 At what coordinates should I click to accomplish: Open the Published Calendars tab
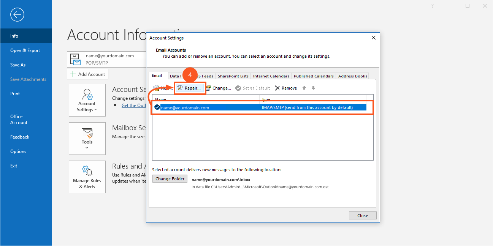tap(314, 76)
